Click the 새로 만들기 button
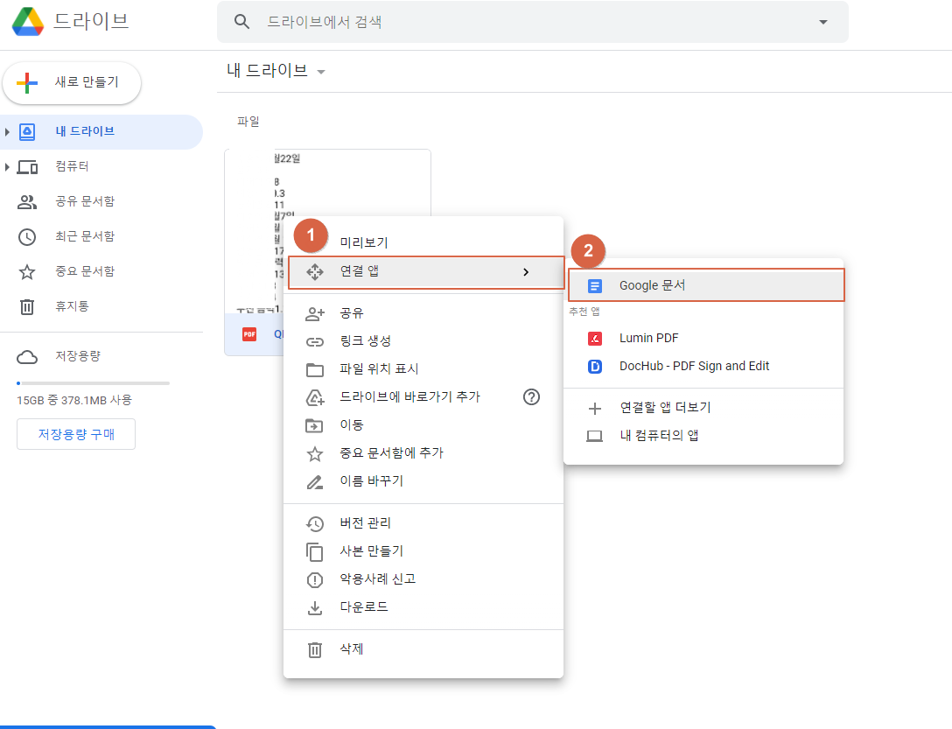952x729 pixels. pos(72,82)
